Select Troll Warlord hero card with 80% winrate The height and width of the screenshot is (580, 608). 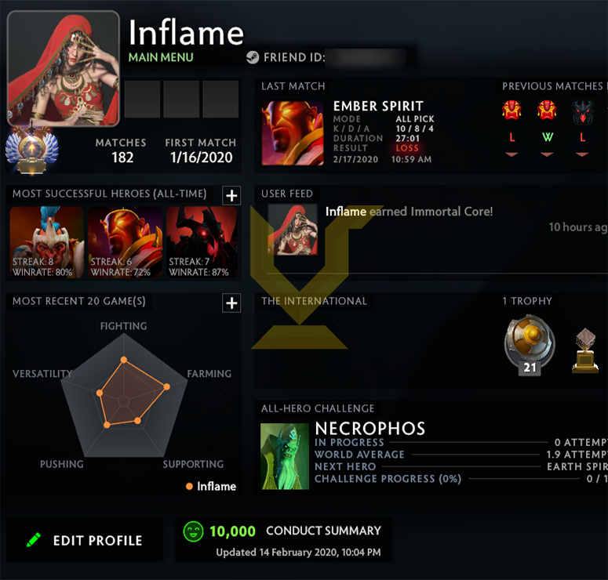46,242
